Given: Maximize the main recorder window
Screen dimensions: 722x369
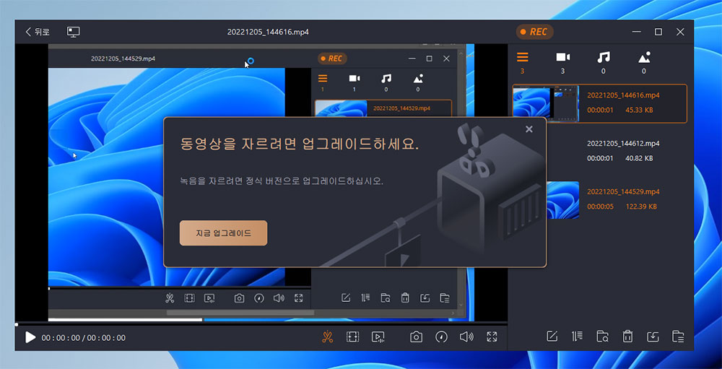Looking at the screenshot, I should (658, 32).
